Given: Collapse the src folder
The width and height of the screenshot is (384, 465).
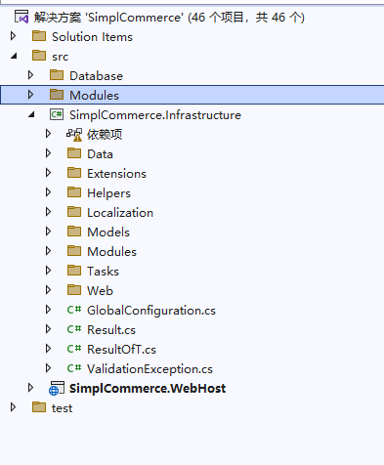Looking at the screenshot, I should (14, 56).
